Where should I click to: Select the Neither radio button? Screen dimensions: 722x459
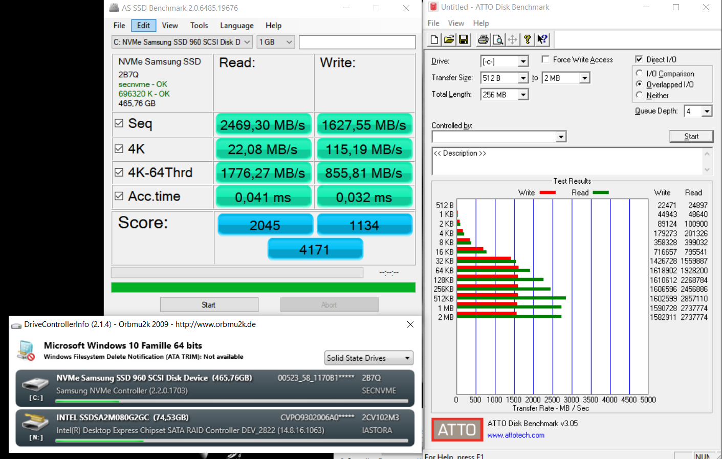tap(639, 95)
